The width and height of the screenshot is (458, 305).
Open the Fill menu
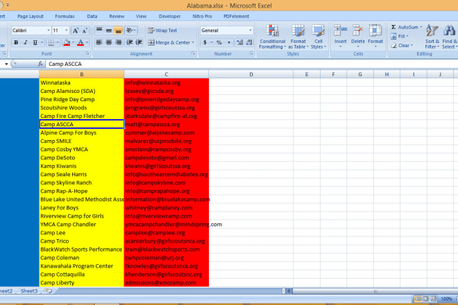click(x=399, y=36)
